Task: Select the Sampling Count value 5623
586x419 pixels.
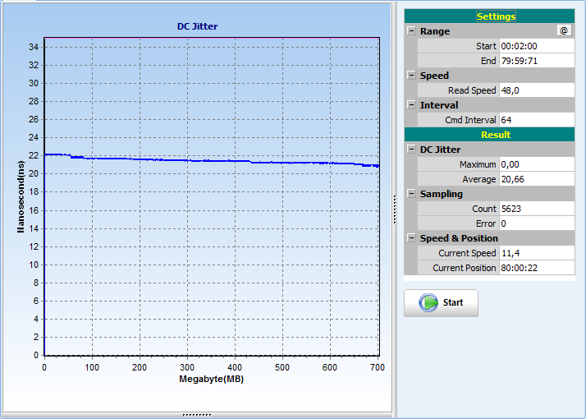Action: pos(537,209)
